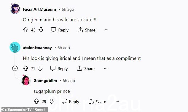
Task: Open Glamgoblim user profile link
Action: [x=45, y=81]
